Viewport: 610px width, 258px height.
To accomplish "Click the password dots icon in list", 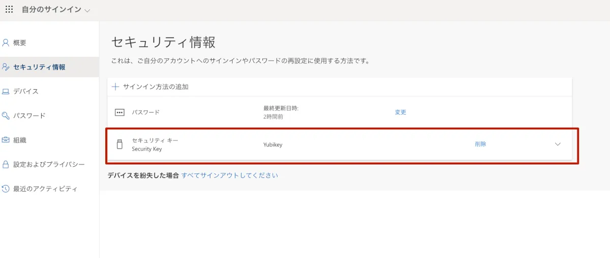I will tap(119, 113).
